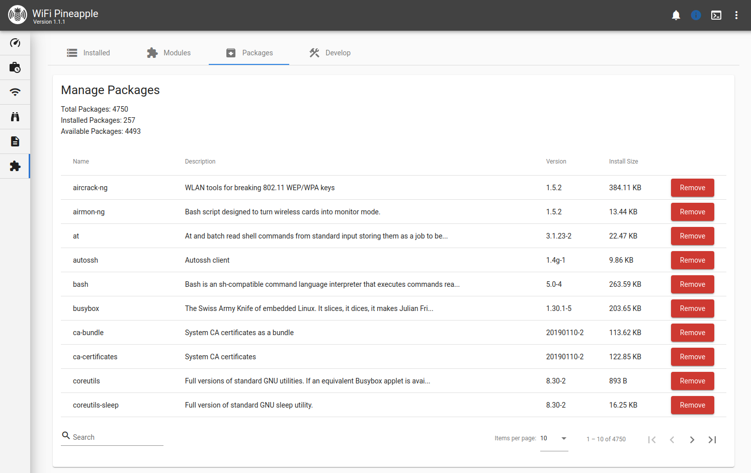Click the Name column header

coord(81,162)
